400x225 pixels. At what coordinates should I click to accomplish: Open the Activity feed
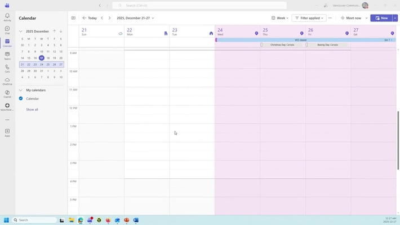(x=7, y=17)
